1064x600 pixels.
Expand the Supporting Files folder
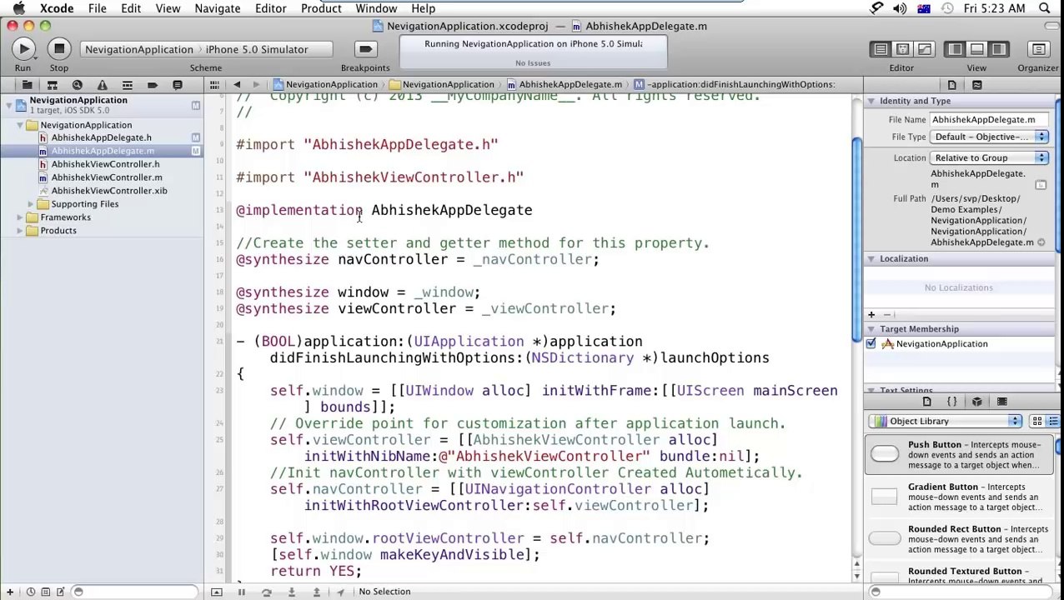(x=31, y=204)
